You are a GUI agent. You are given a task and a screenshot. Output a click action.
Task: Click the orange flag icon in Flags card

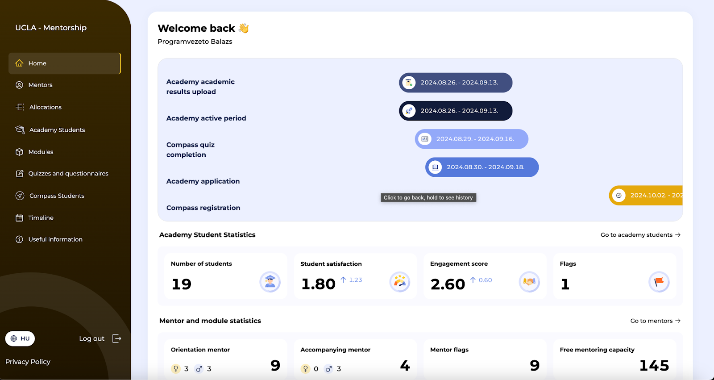click(x=659, y=282)
